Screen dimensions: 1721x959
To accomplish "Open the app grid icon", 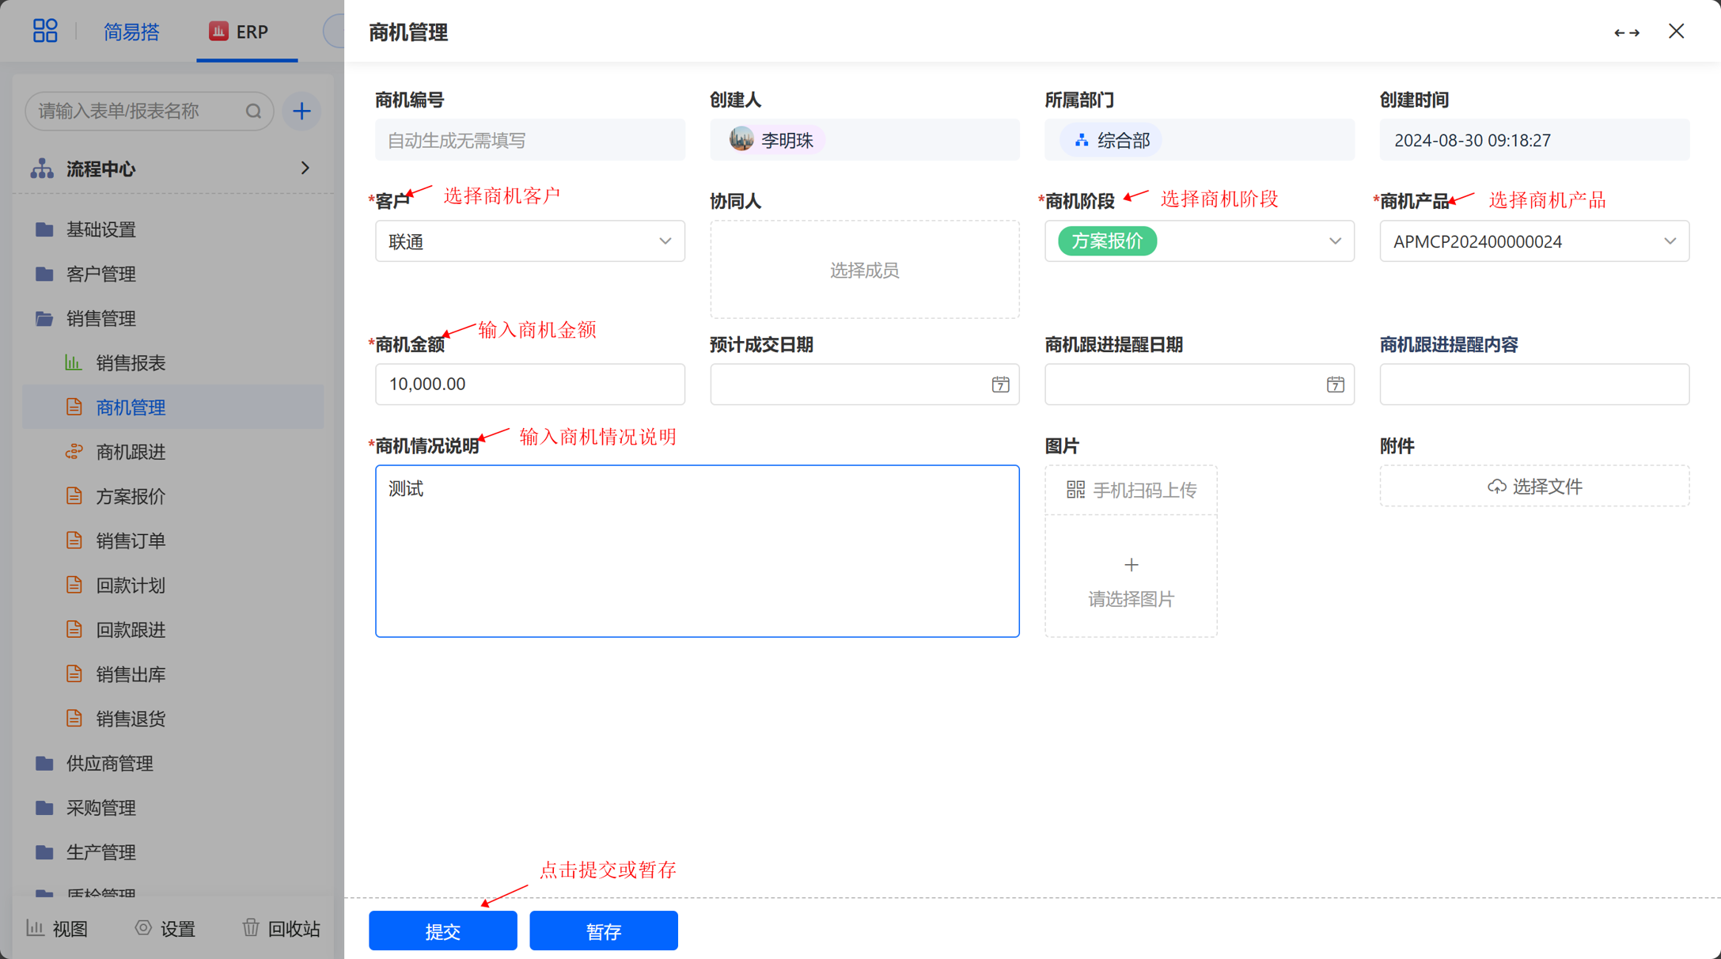I will point(45,31).
